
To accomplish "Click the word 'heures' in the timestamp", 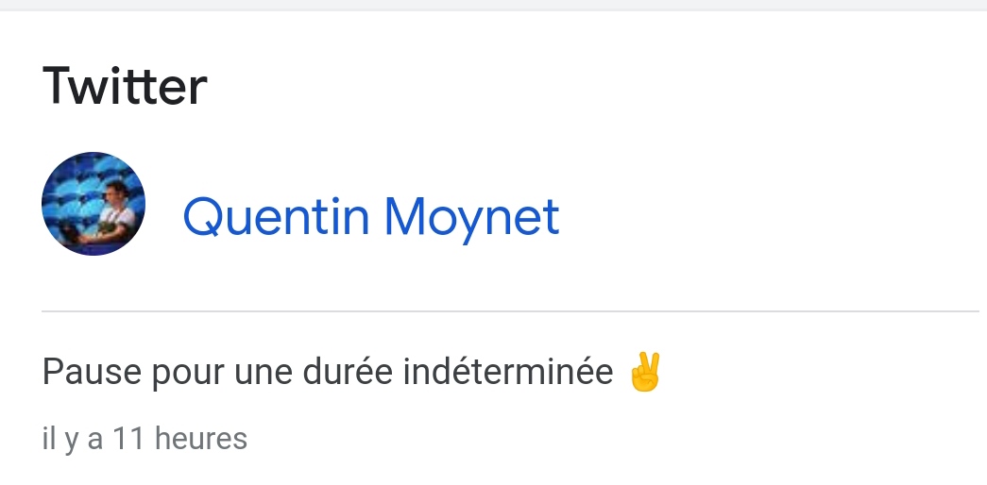I will tap(200, 438).
